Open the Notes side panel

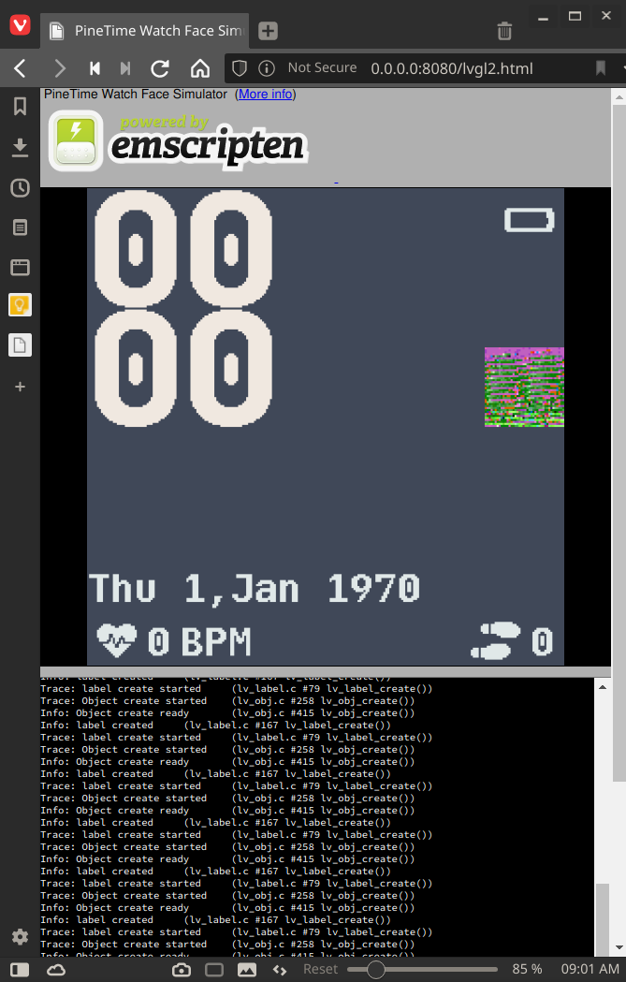pyautogui.click(x=20, y=227)
